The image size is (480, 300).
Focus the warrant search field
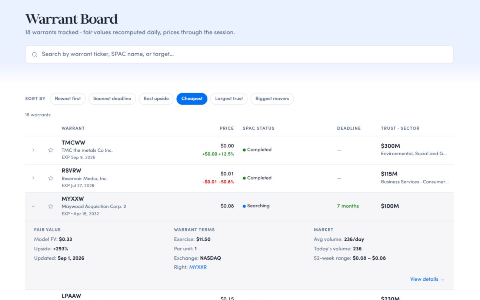click(239, 54)
